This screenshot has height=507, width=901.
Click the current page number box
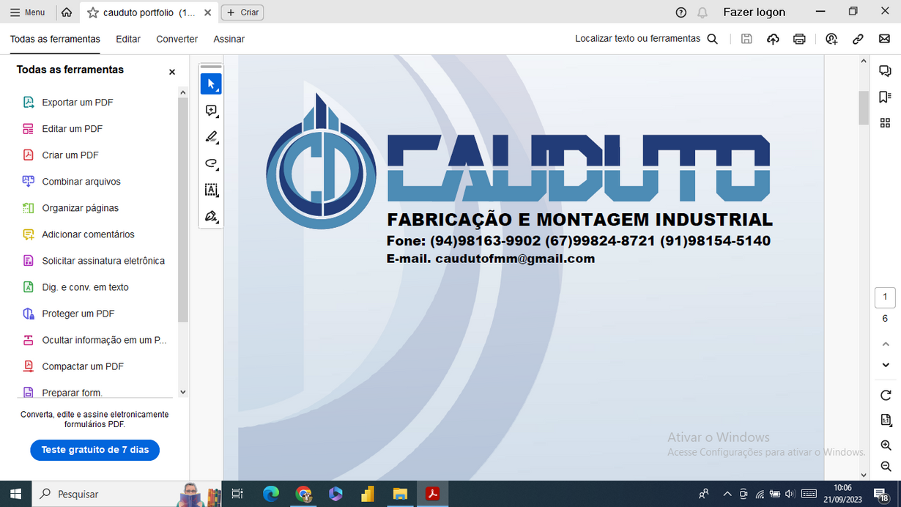coord(885,297)
